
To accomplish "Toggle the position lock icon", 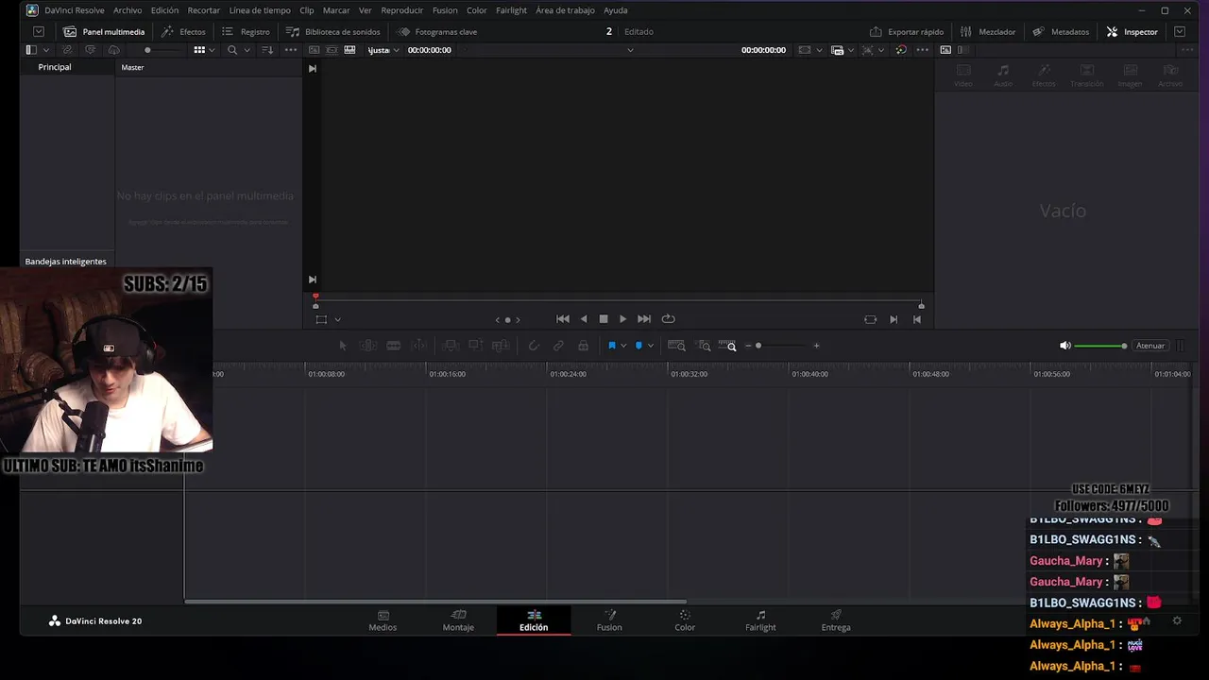I will [583, 346].
